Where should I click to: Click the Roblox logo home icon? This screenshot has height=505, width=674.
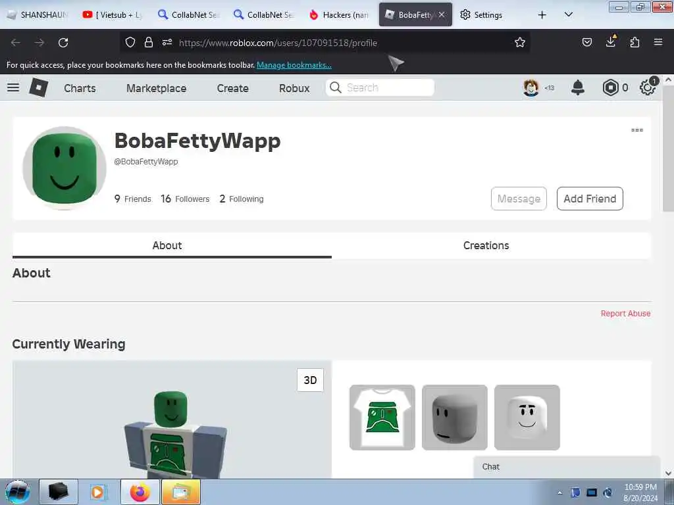point(39,87)
